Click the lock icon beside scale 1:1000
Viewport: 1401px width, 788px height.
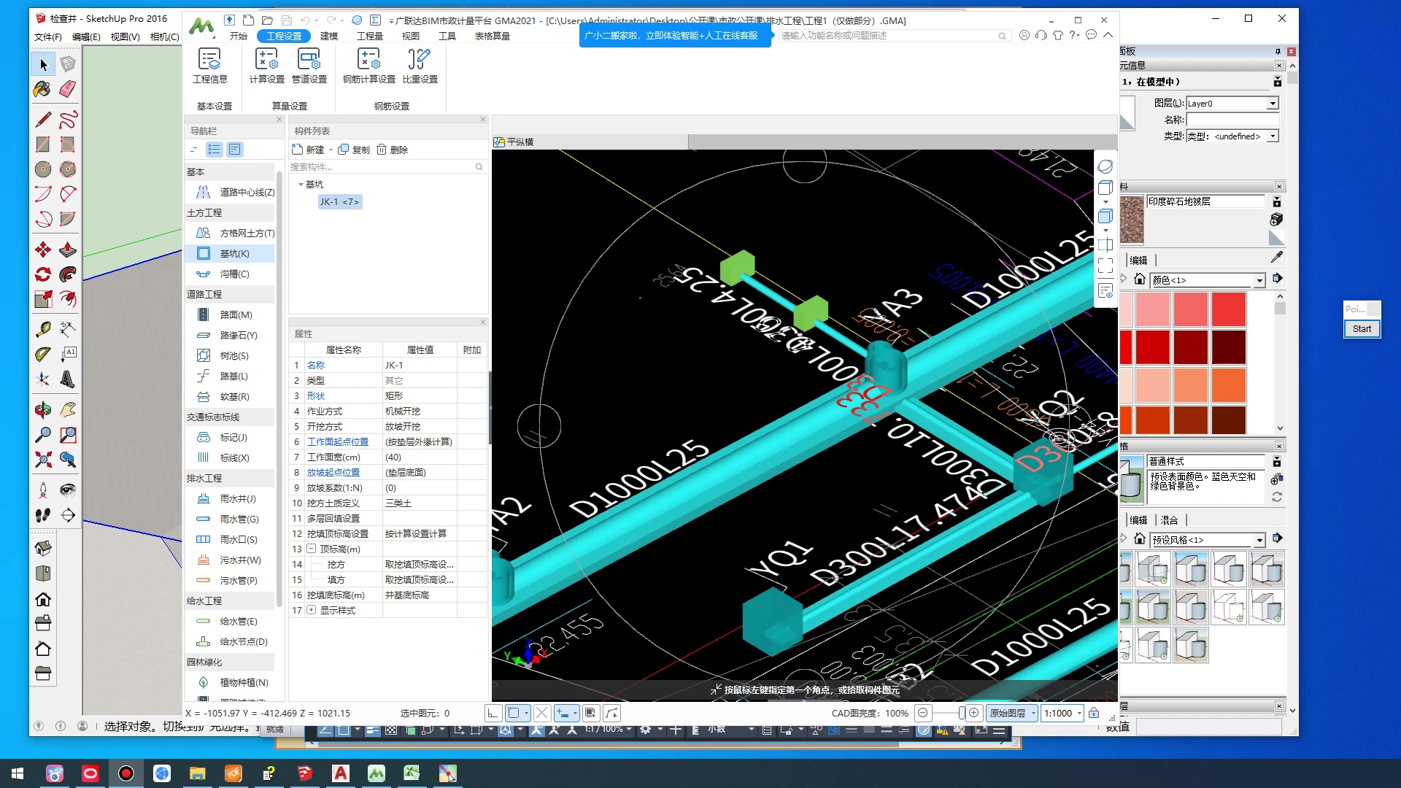(1094, 713)
